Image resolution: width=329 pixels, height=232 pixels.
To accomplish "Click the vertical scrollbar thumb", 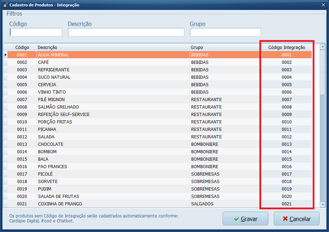I will coord(323,72).
